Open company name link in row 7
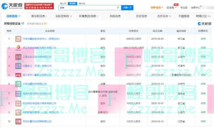Viewport: 214px width, 128px height. pyautogui.click(x=37, y=94)
